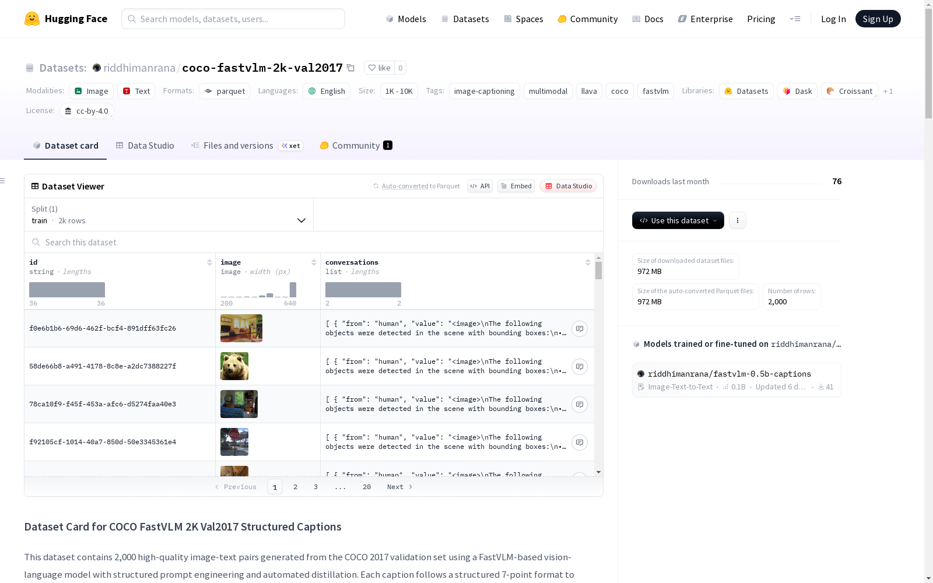Open conversation preview for row 58de66b8

coord(579,367)
